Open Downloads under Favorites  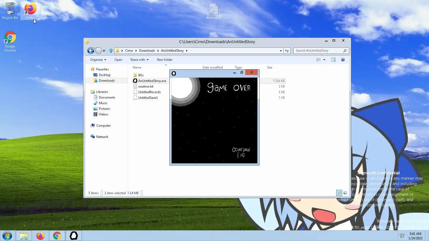[107, 81]
